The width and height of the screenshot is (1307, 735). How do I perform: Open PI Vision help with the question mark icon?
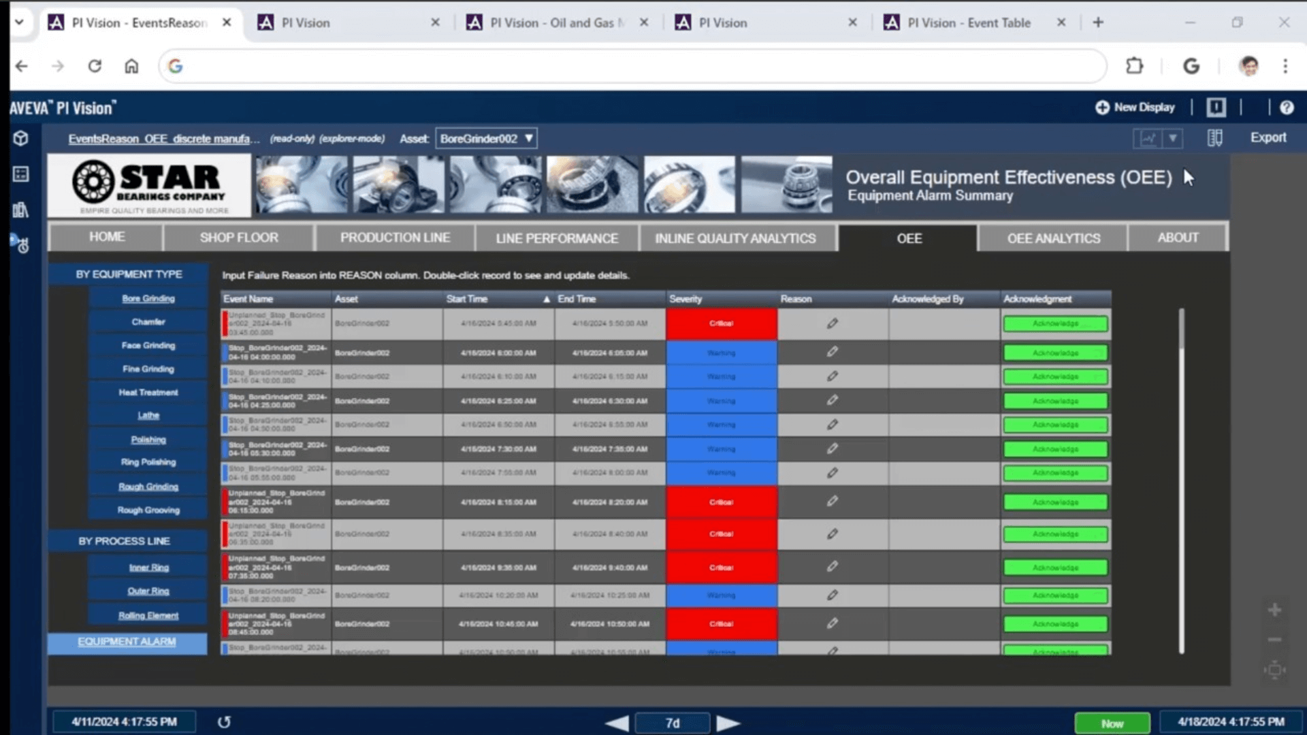(x=1287, y=108)
